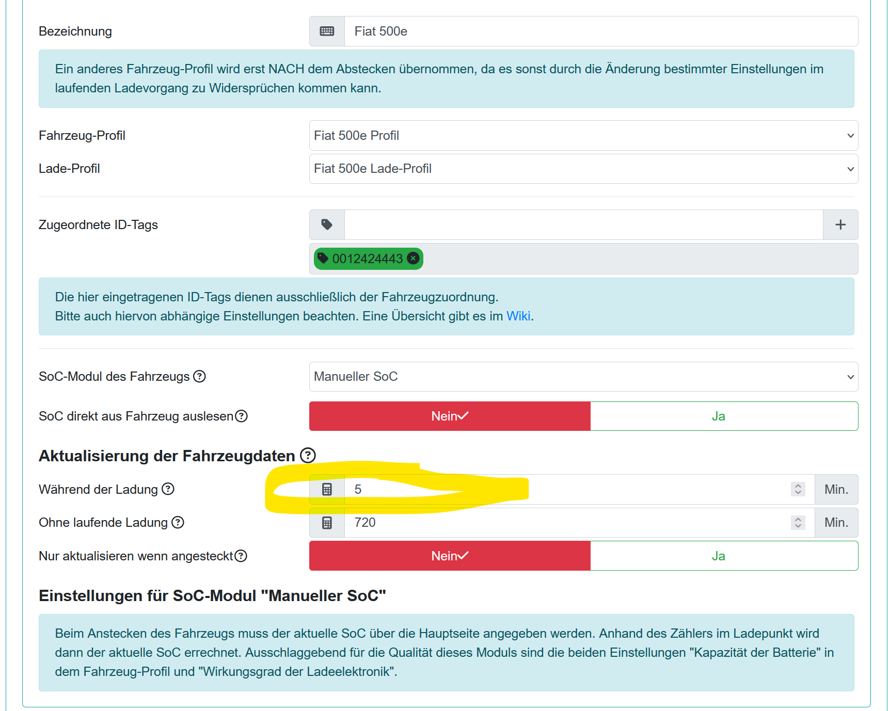This screenshot has height=711, width=889.
Task: Click calculator icon for Ohne laufende Ladung
Action: point(327,523)
